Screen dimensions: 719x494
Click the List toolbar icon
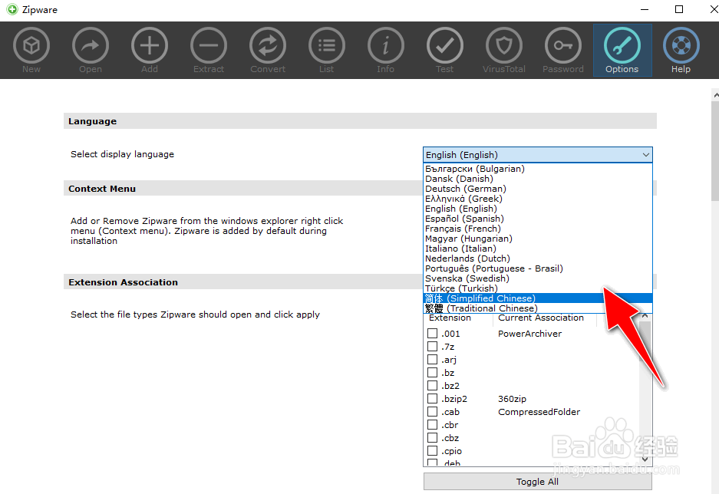[x=326, y=45]
